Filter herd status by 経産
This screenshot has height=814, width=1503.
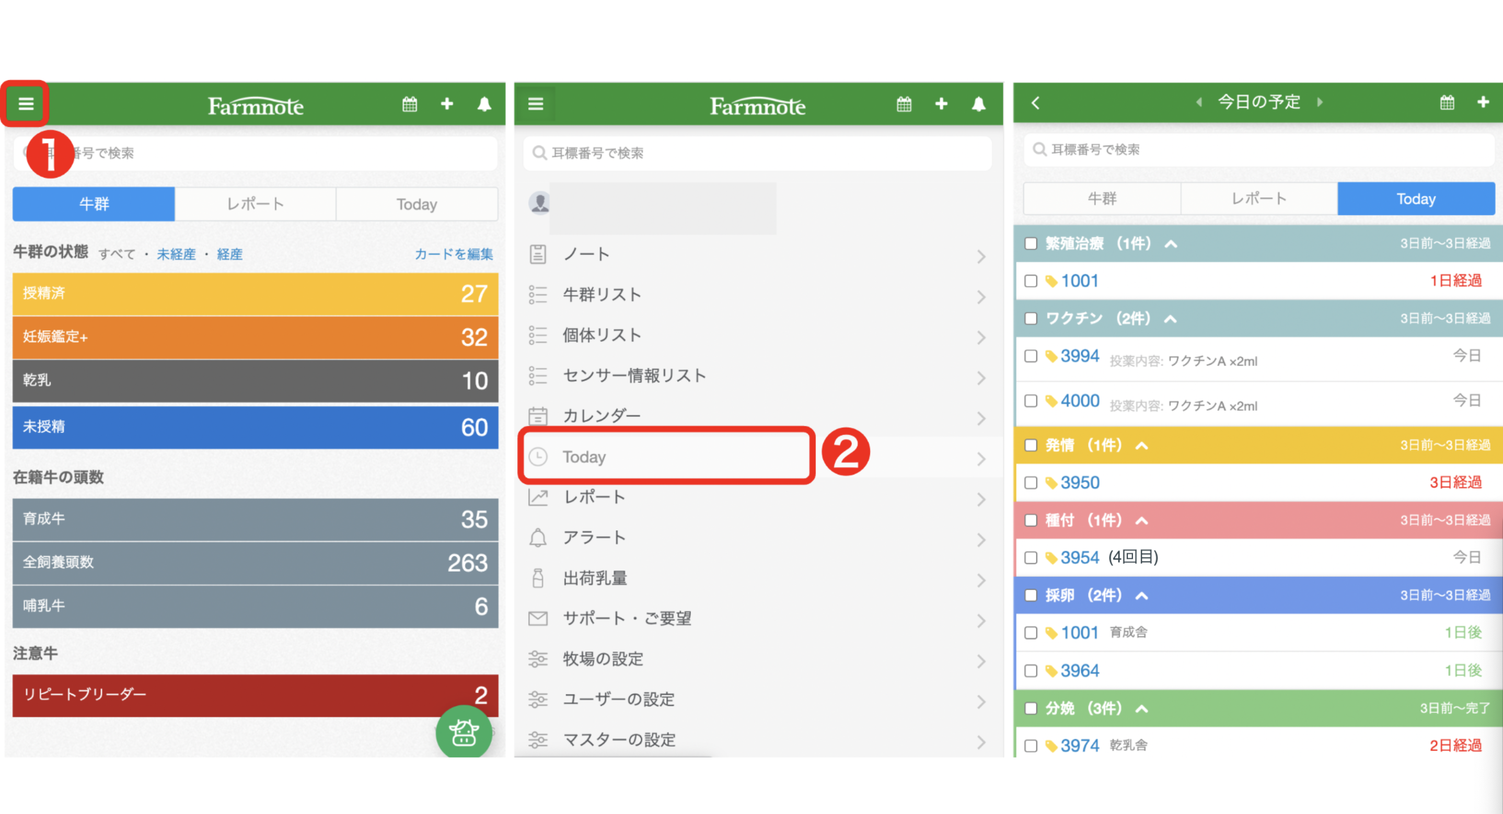229,254
